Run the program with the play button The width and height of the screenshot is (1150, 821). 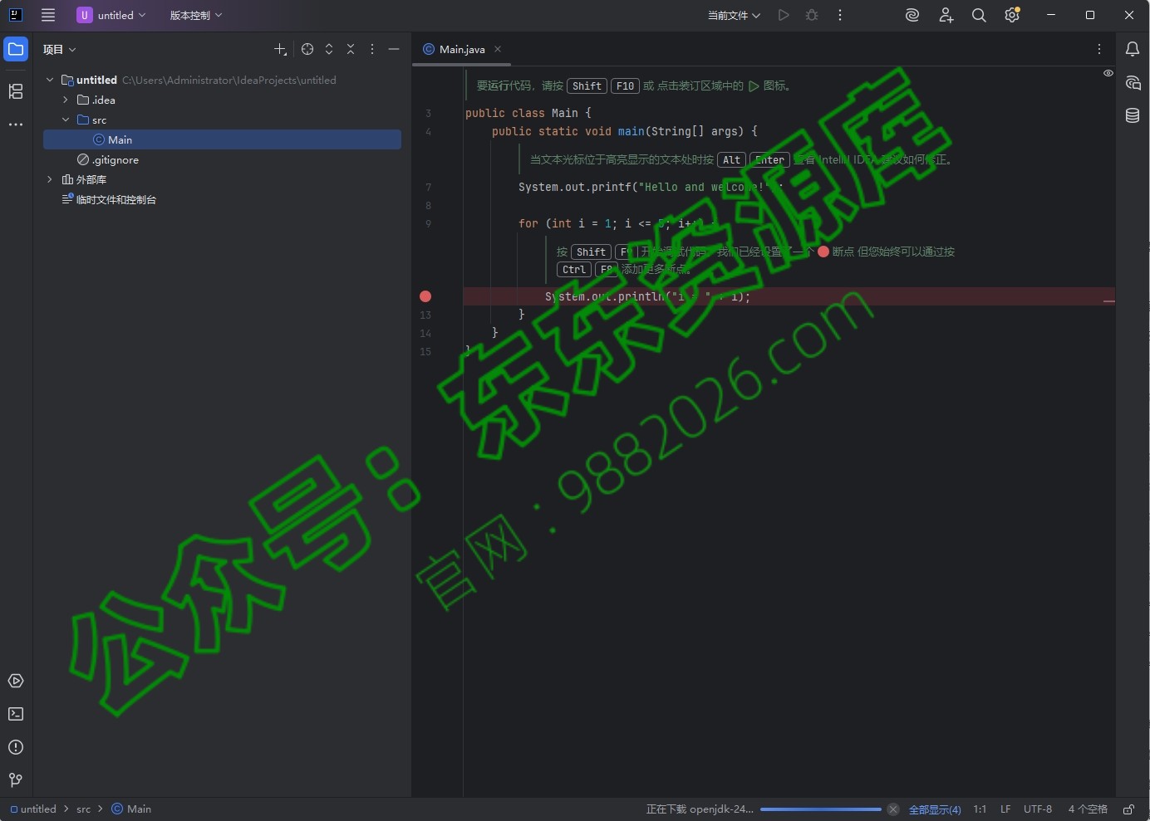click(x=784, y=15)
